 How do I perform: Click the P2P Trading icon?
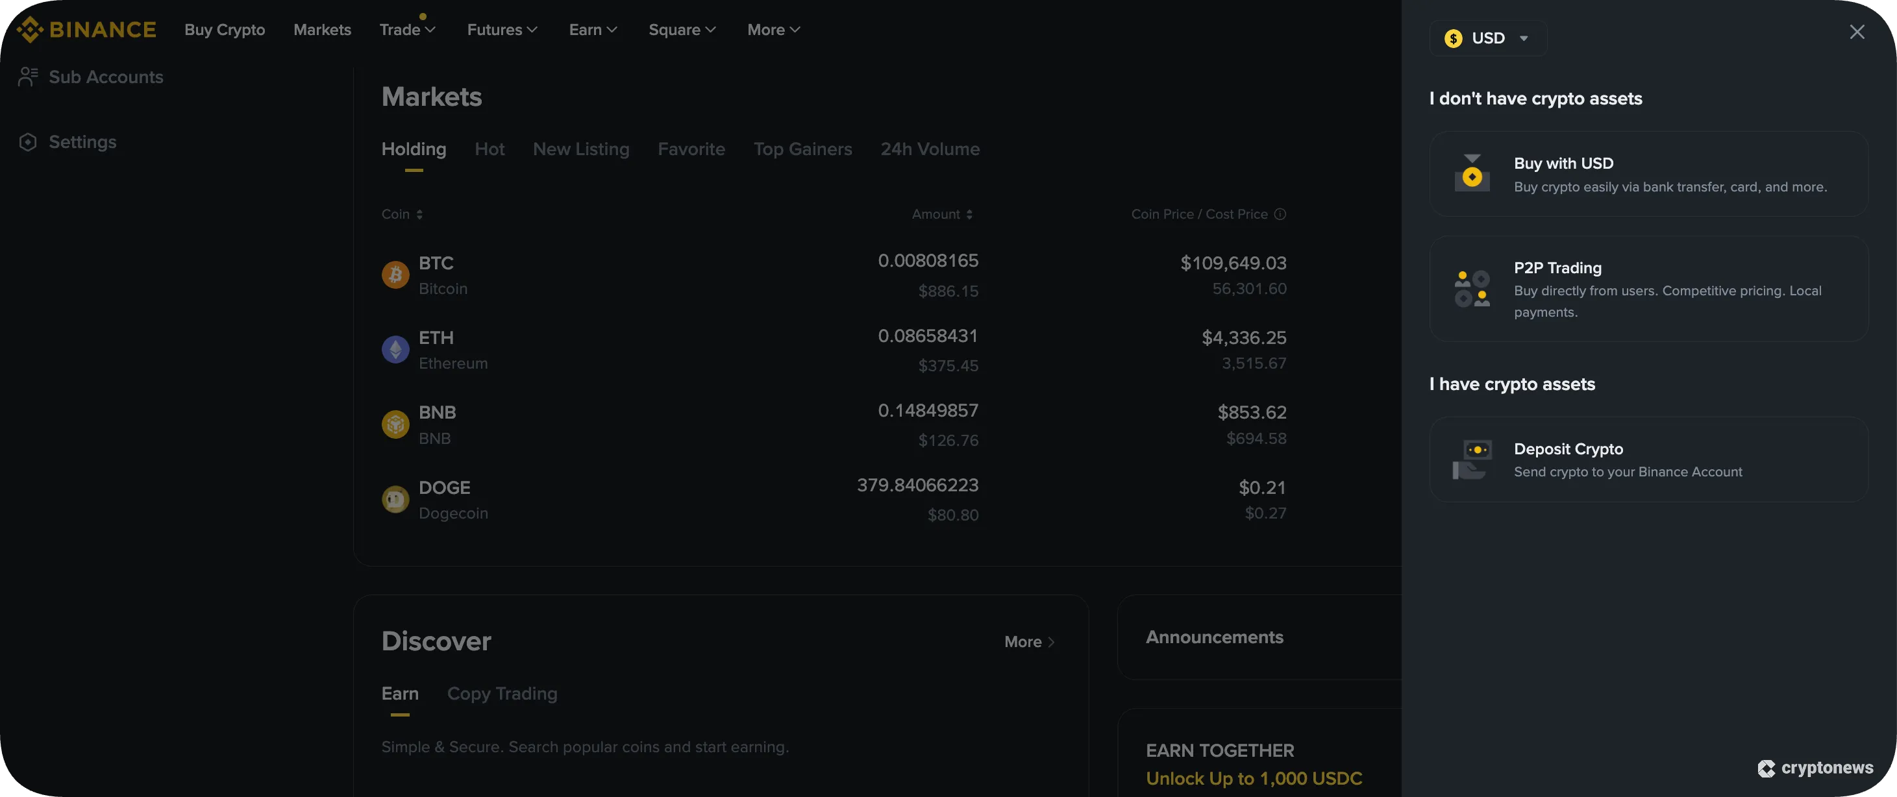(1472, 289)
